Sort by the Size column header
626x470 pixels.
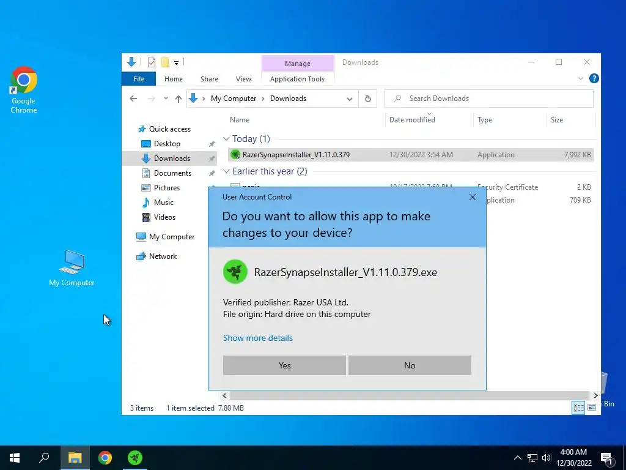tap(556, 120)
